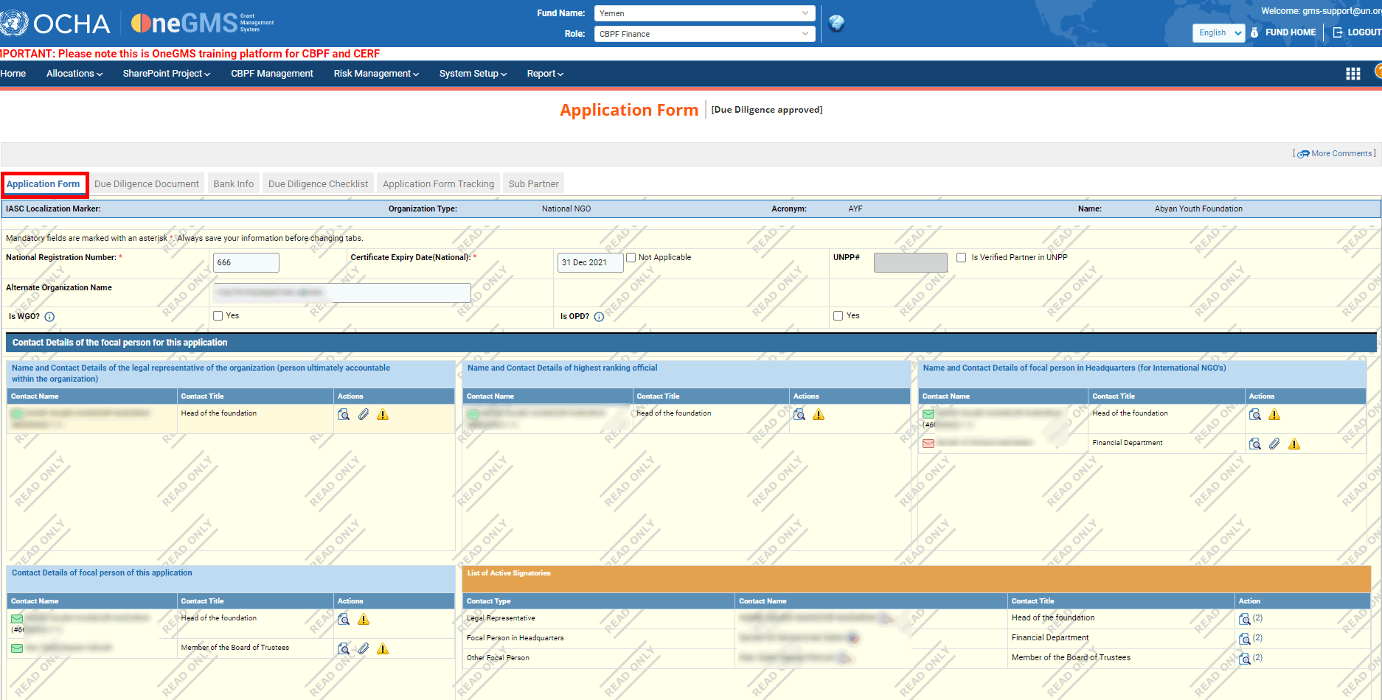Screen dimensions: 1382x700
Task: View Member of the Board of Trustees details icon
Action: [344, 649]
